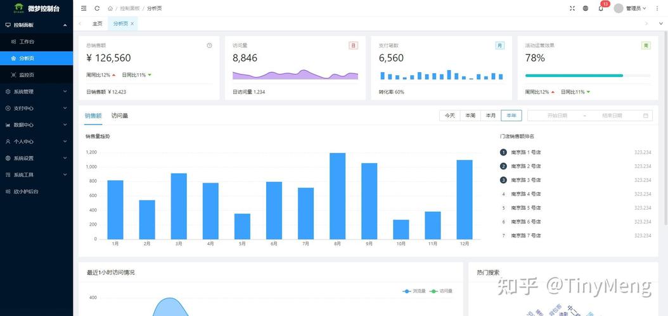
Task: Click the home icon in the breadcrumb
Action: pos(110,8)
